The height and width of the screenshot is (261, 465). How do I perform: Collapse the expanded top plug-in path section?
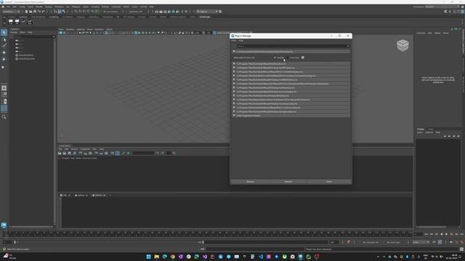tap(234, 51)
